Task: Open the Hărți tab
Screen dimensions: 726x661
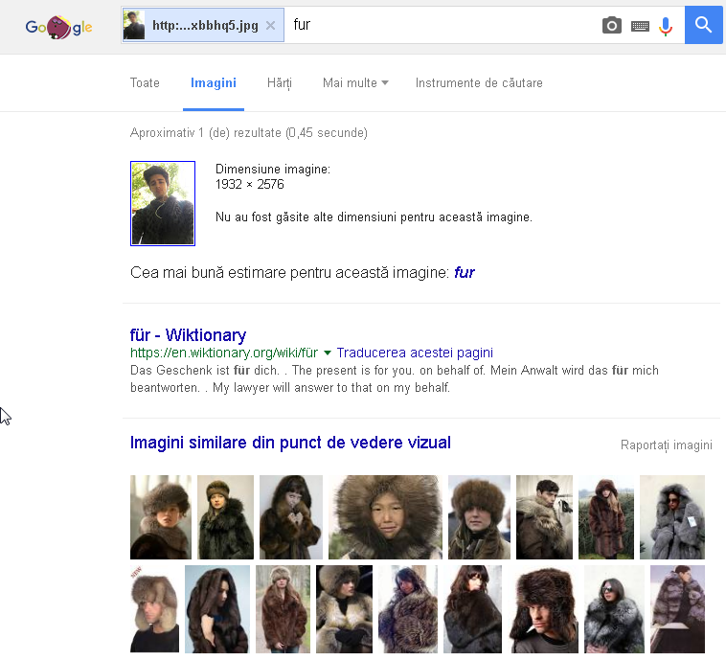Action: 280,83
